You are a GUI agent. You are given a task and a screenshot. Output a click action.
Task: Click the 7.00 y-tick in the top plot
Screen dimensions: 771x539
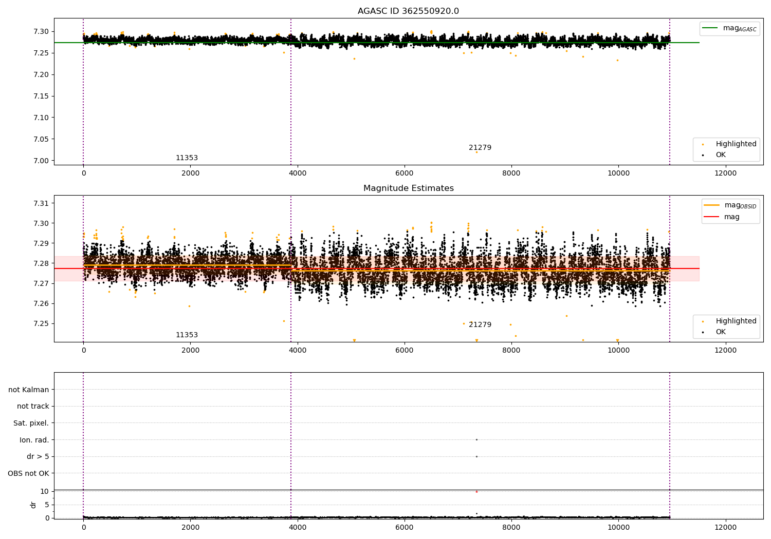[41, 161]
